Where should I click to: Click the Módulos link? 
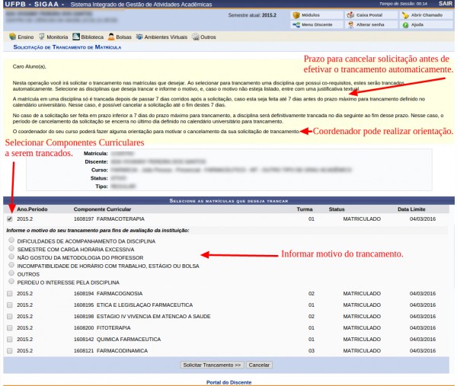coord(311,15)
